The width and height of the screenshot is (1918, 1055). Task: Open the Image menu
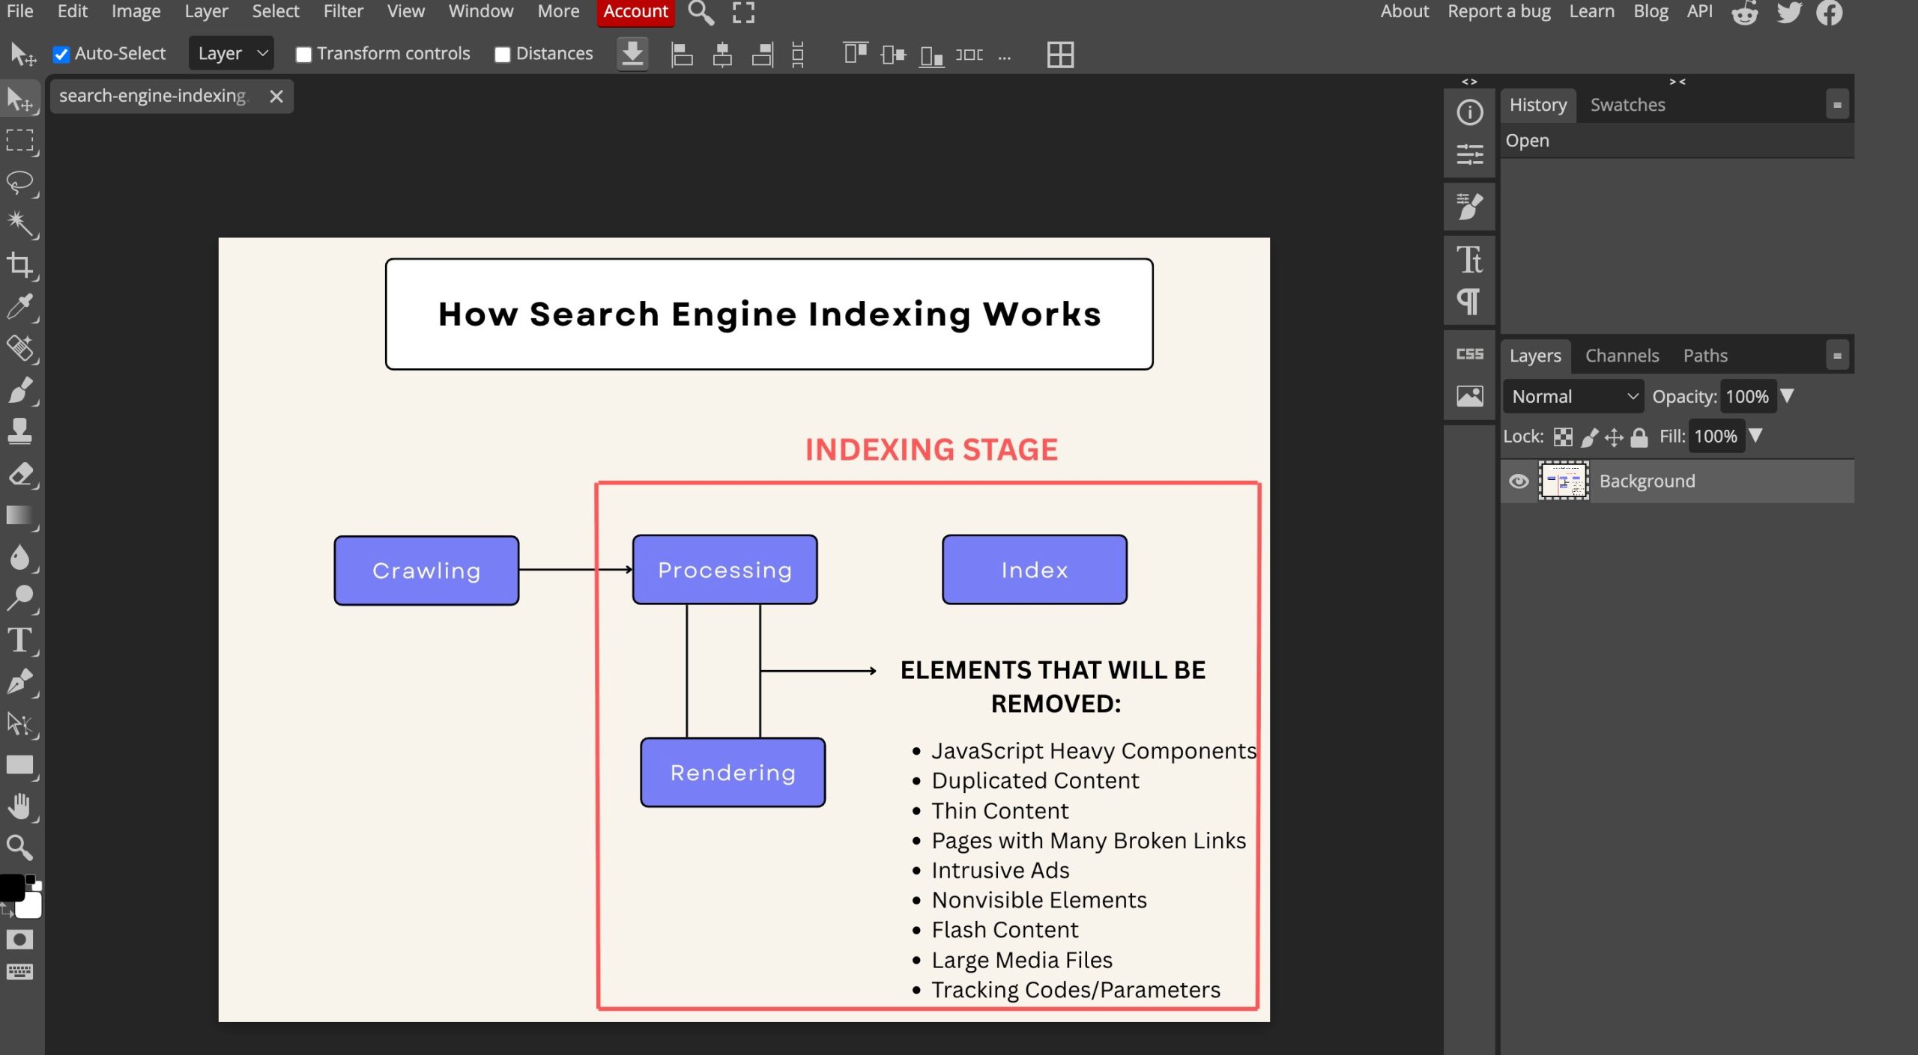pyautogui.click(x=136, y=11)
